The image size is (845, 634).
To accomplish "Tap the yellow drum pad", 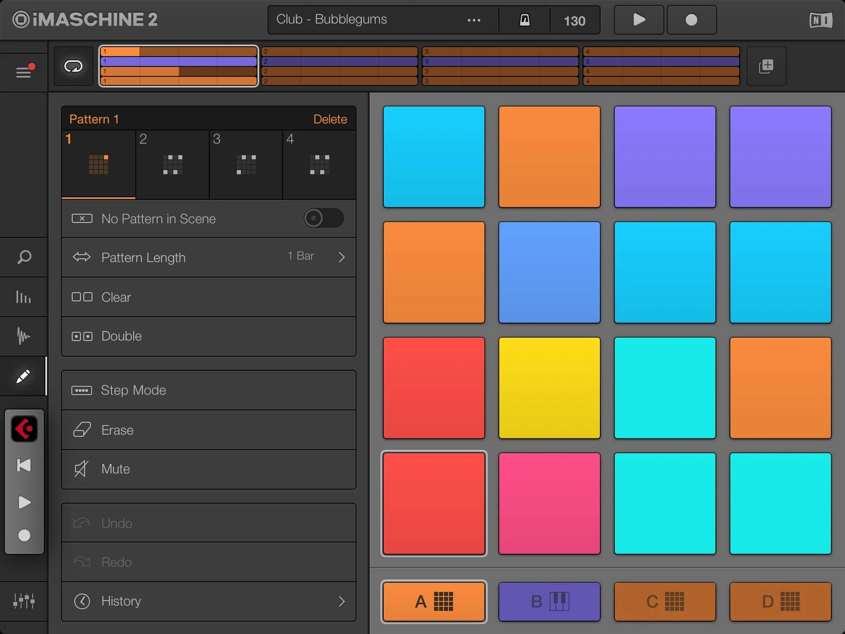I will tap(549, 388).
